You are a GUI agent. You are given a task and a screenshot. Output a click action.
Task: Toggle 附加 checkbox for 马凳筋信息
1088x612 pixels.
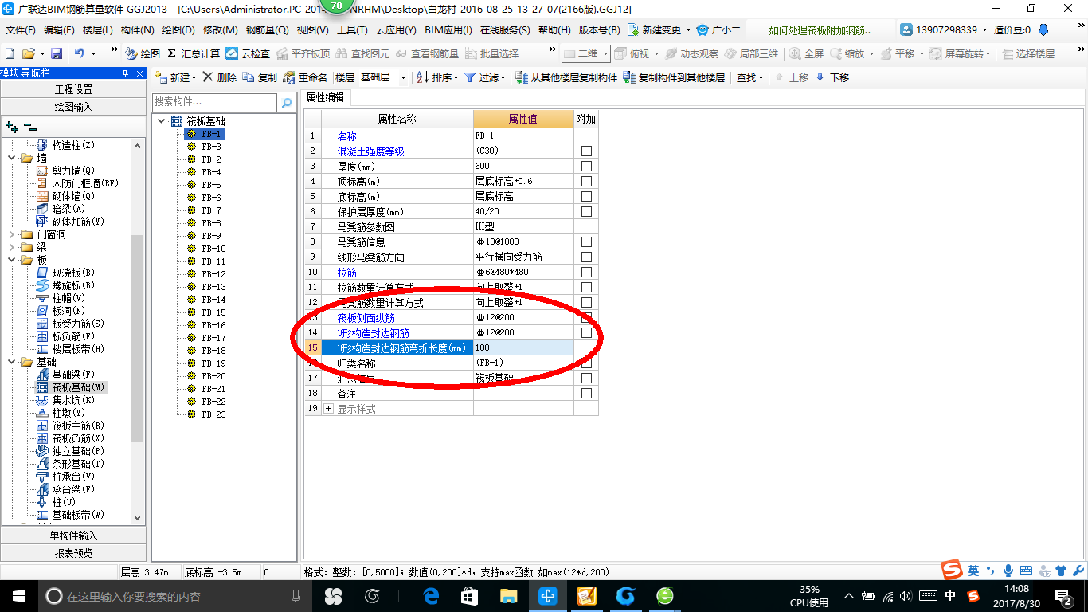pos(587,241)
